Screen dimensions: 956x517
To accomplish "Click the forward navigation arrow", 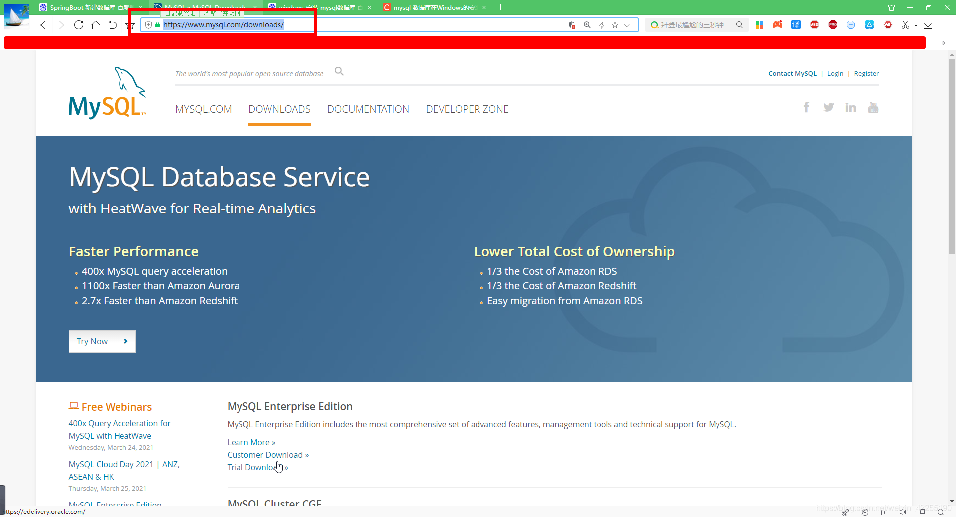I will [x=61, y=25].
